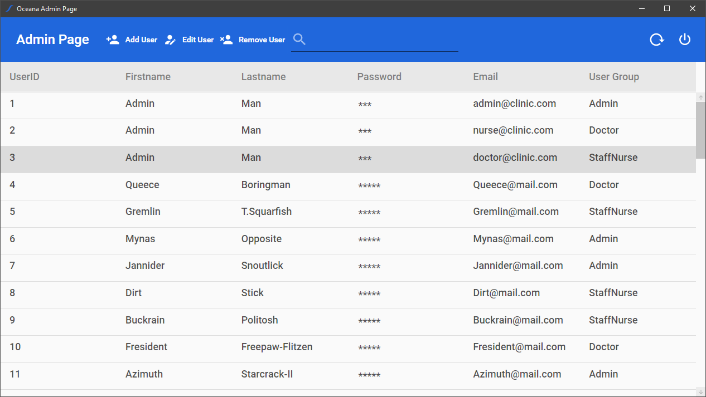Click the scrollbar down arrow
706x397 pixels.
[x=701, y=392]
